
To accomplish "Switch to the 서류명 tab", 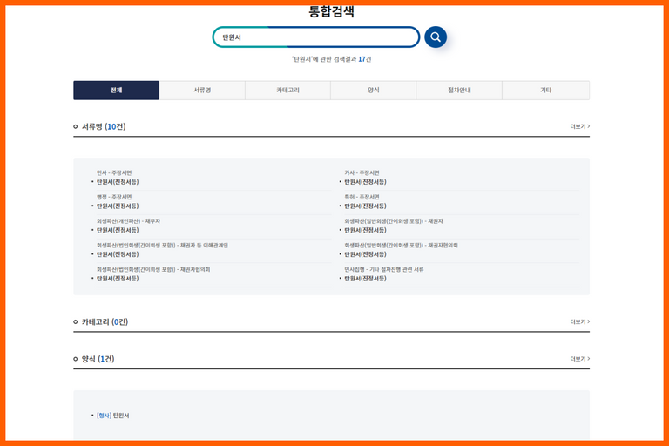I will click(202, 91).
